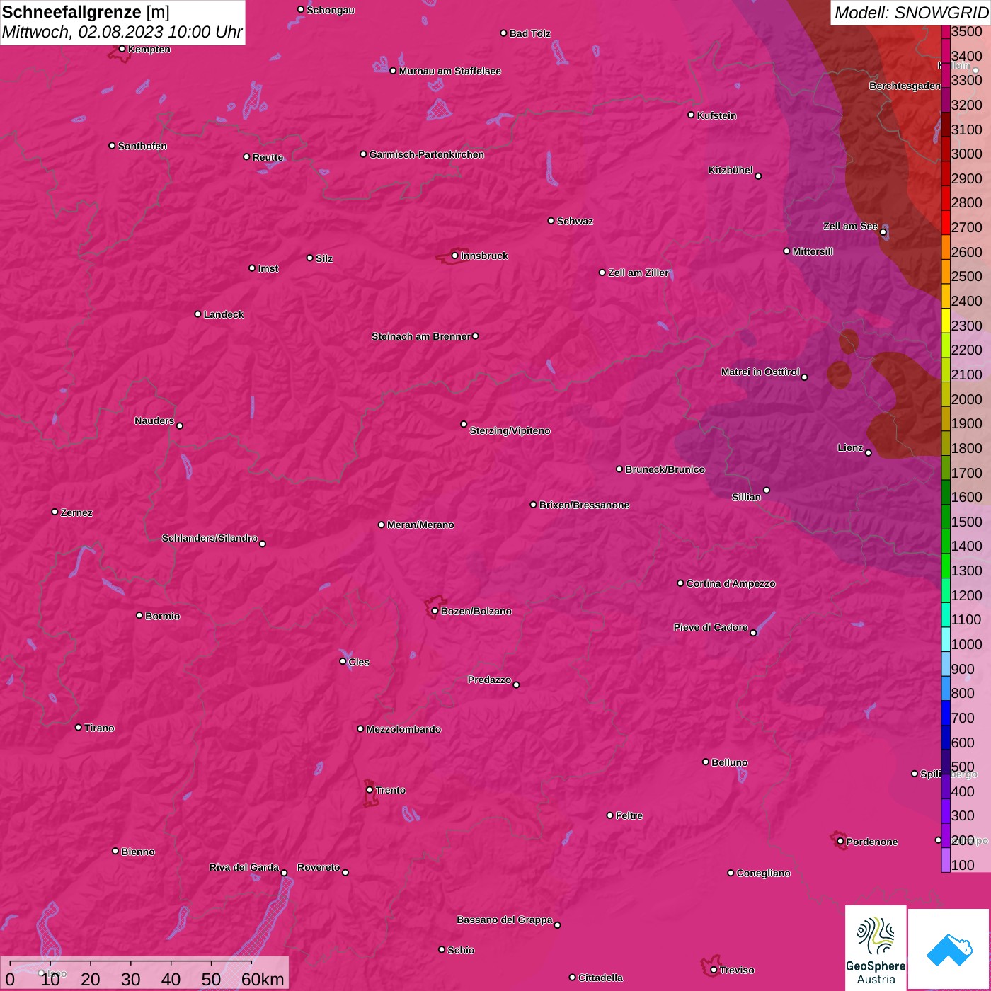Click the Bad Tölz label

click(529, 33)
